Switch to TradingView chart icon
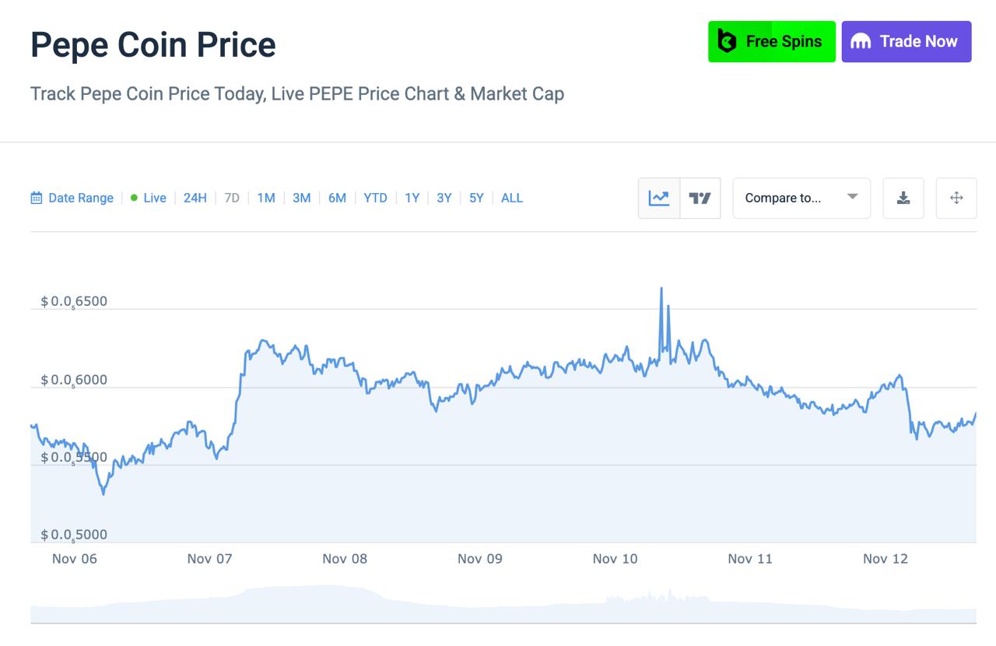The height and width of the screenshot is (646, 996). (700, 198)
